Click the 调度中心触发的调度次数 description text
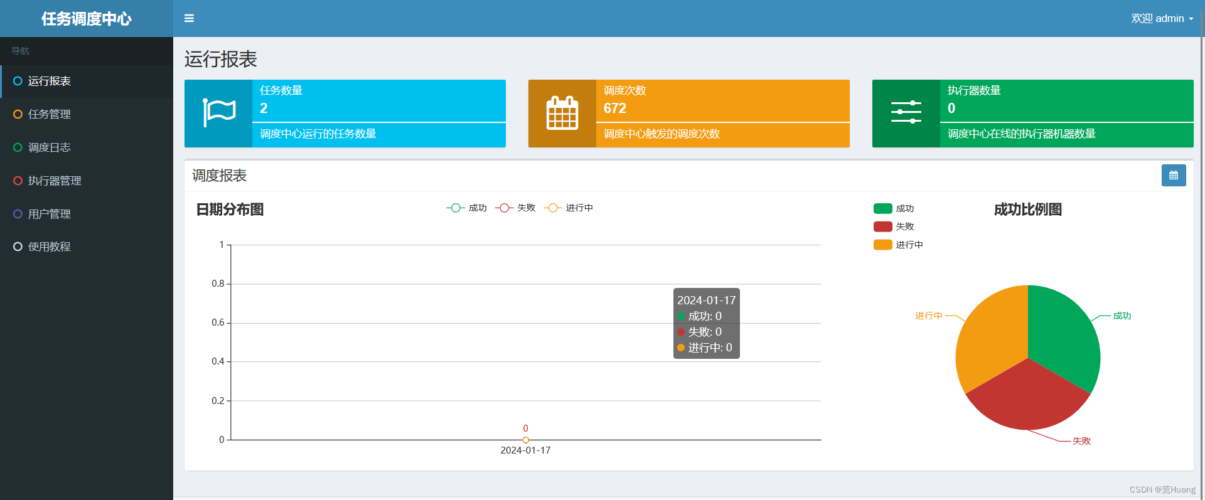The height and width of the screenshot is (500, 1205). (x=661, y=134)
